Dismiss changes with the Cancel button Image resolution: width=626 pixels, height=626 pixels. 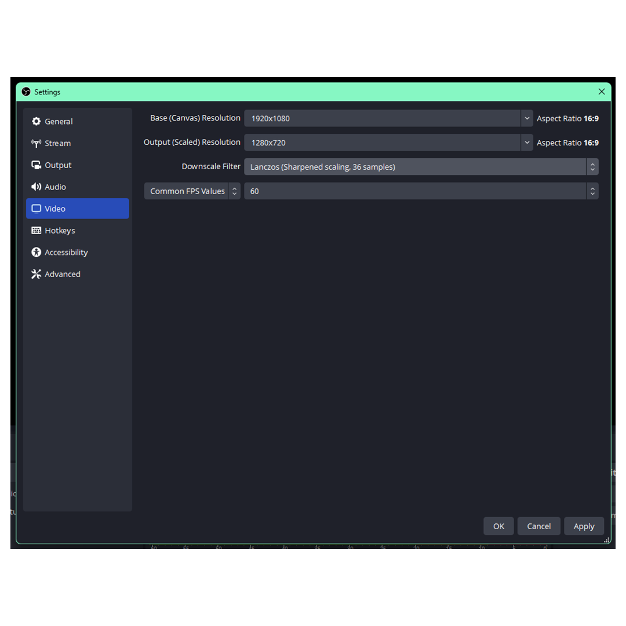click(x=538, y=526)
